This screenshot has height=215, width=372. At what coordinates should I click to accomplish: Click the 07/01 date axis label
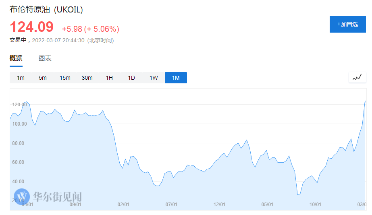click(171, 205)
